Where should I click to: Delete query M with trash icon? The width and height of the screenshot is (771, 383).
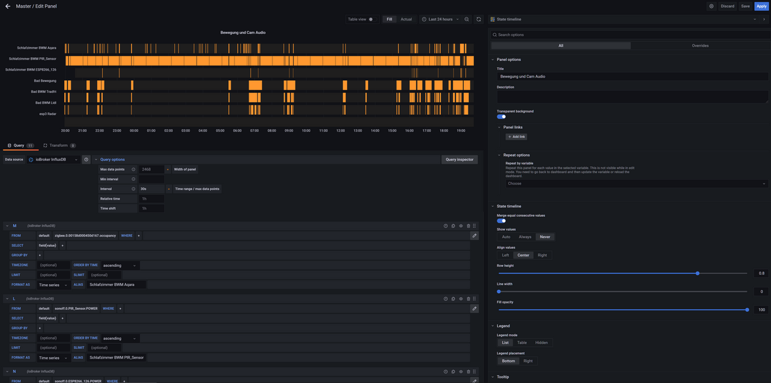click(468, 226)
